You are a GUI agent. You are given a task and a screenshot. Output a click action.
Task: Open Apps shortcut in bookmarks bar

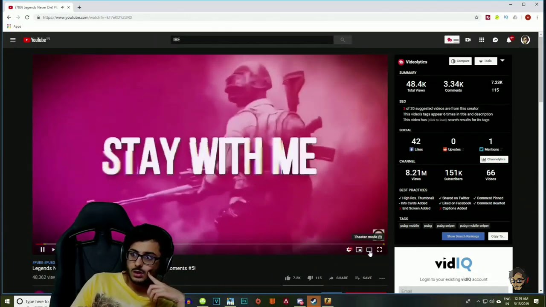pos(13,26)
